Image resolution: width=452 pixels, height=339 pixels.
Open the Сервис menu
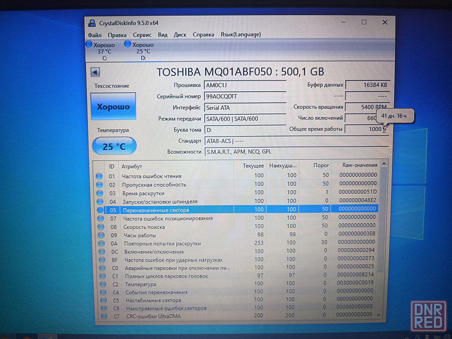point(142,35)
